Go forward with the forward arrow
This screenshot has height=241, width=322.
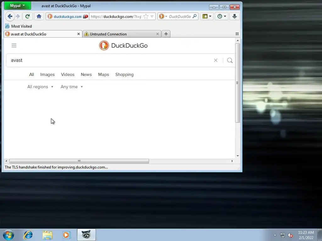(18, 16)
